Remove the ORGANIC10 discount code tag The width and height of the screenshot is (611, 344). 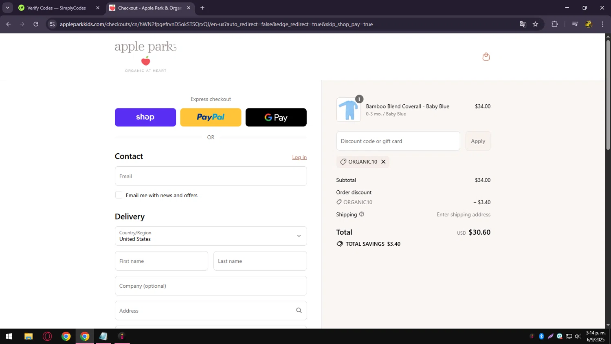tap(383, 162)
